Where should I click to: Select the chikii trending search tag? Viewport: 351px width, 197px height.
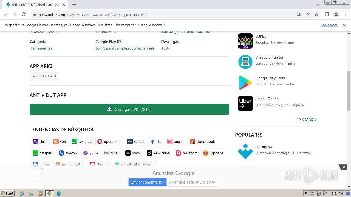(x=40, y=141)
